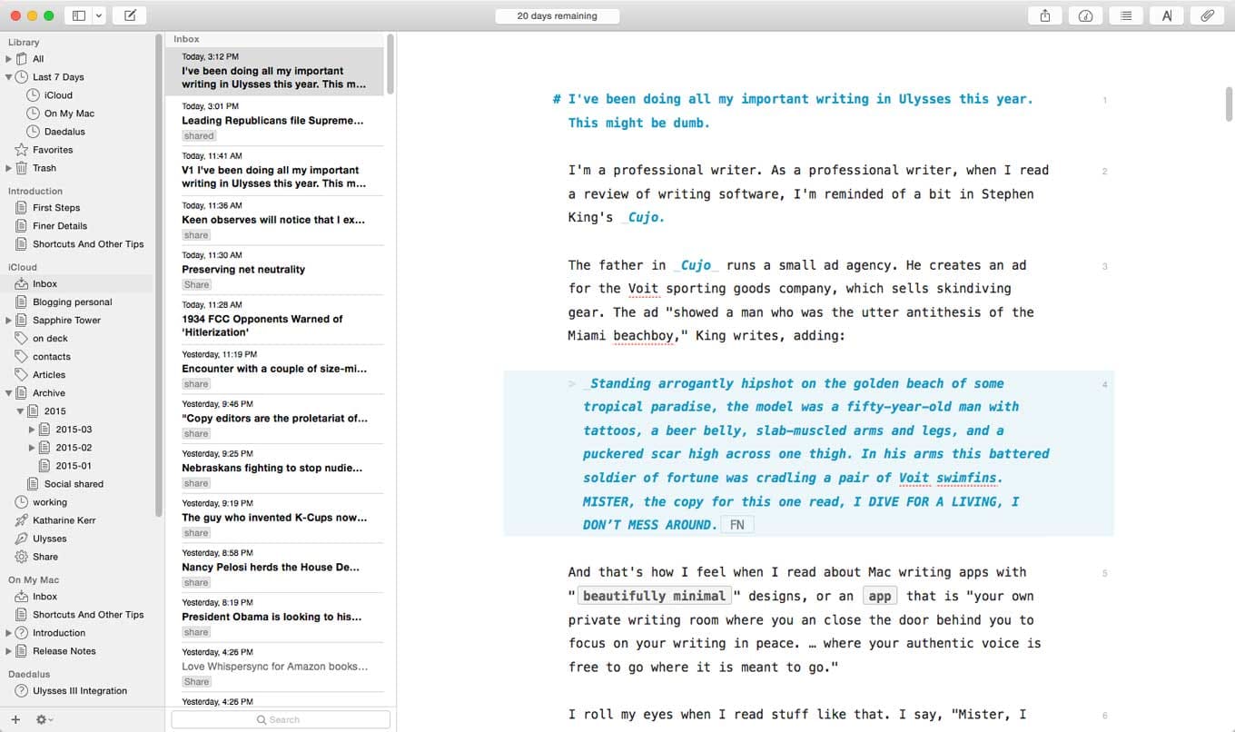1235x732 pixels.
Task: Click inside the Search field
Action: tap(280, 718)
